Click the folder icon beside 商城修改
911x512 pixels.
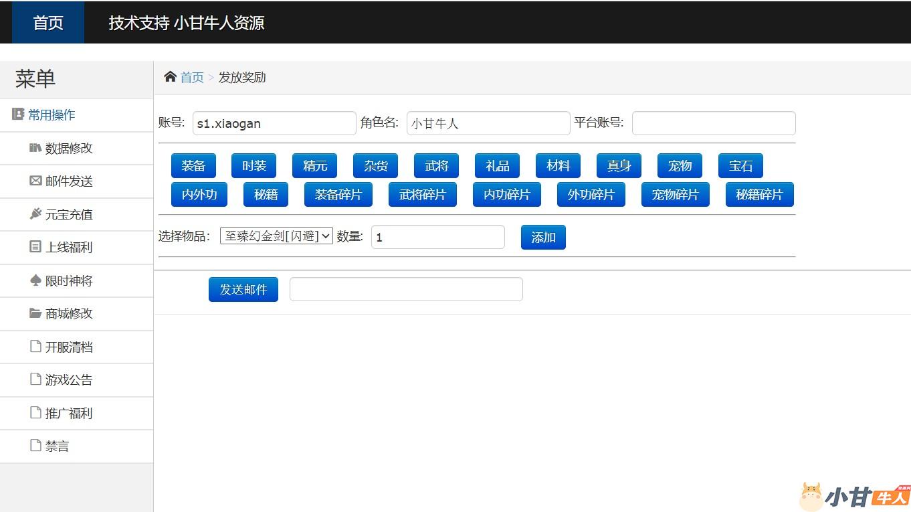point(35,313)
